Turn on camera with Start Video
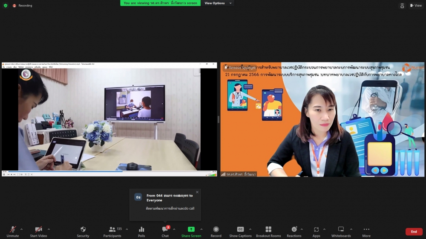The image size is (426, 239). click(x=38, y=231)
